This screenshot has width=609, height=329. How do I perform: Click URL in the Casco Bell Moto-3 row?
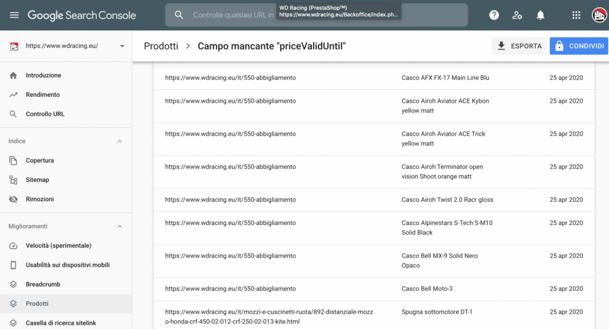tap(230, 289)
